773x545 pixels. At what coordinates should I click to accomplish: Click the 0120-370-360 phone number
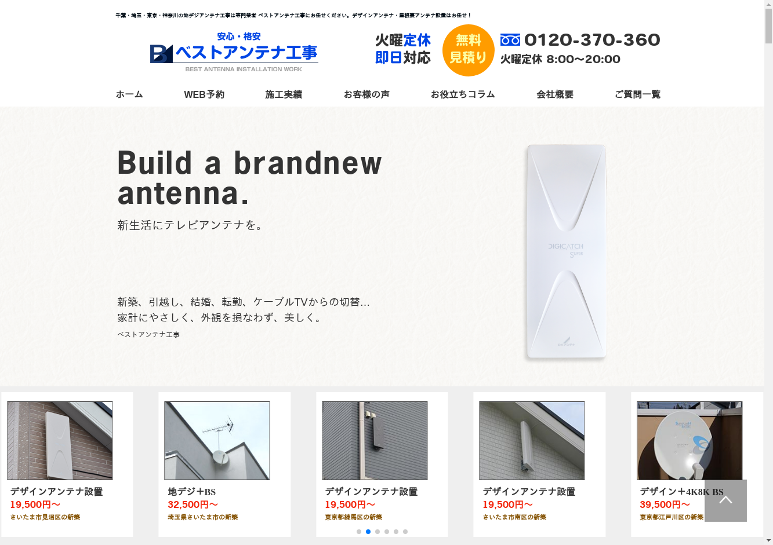point(592,40)
